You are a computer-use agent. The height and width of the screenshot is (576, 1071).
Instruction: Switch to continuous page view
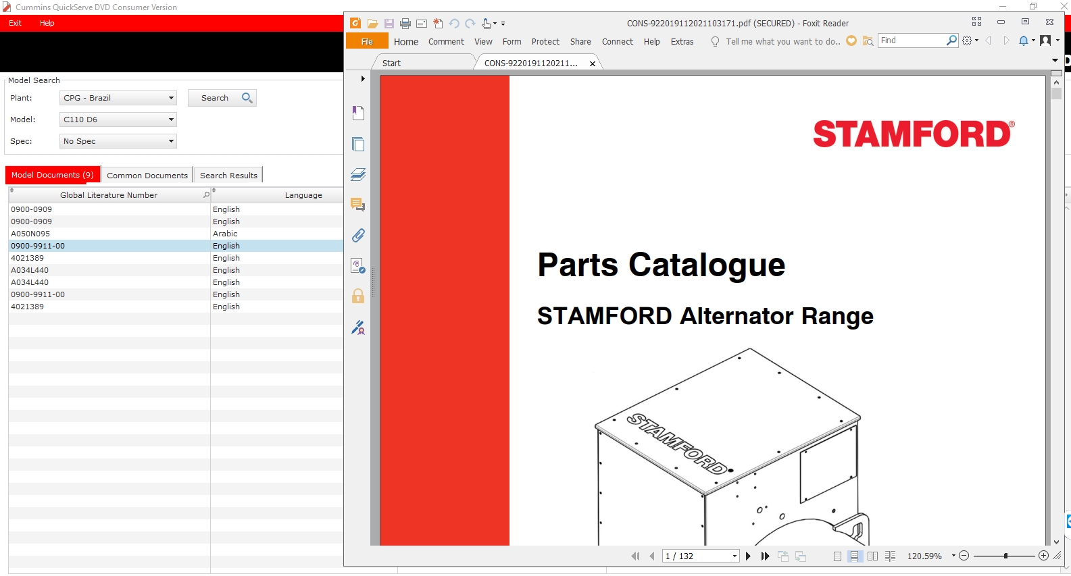[x=855, y=556]
